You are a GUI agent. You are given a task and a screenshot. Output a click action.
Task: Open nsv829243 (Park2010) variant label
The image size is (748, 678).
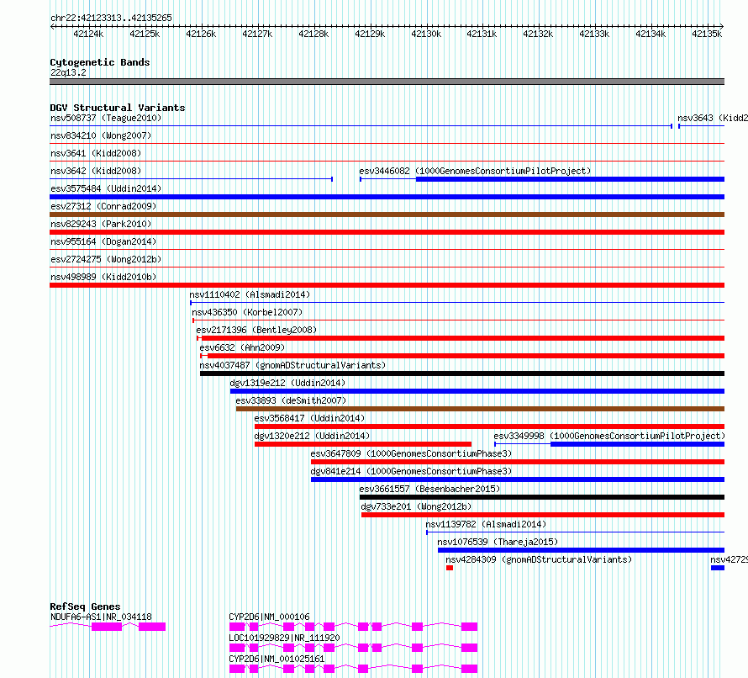click(101, 224)
